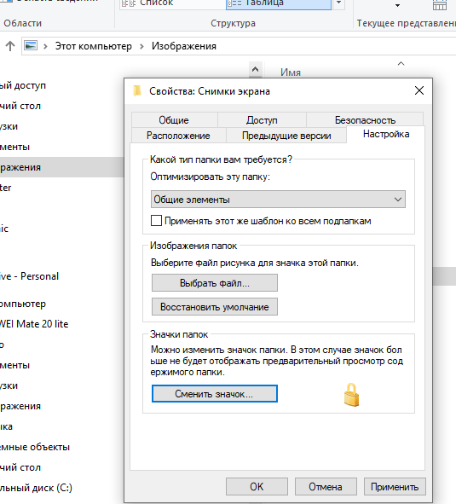The height and width of the screenshot is (504, 456).
Task: Click the computer icon in the address bar
Action: 31,46
